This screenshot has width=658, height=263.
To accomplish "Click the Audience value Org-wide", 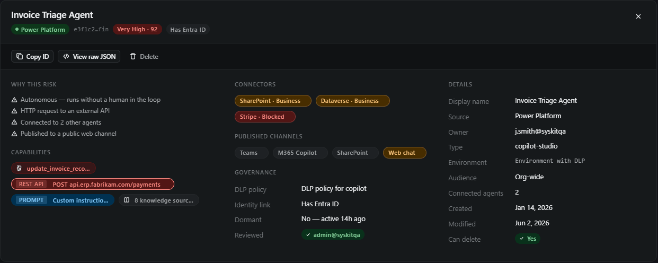I will (529, 177).
